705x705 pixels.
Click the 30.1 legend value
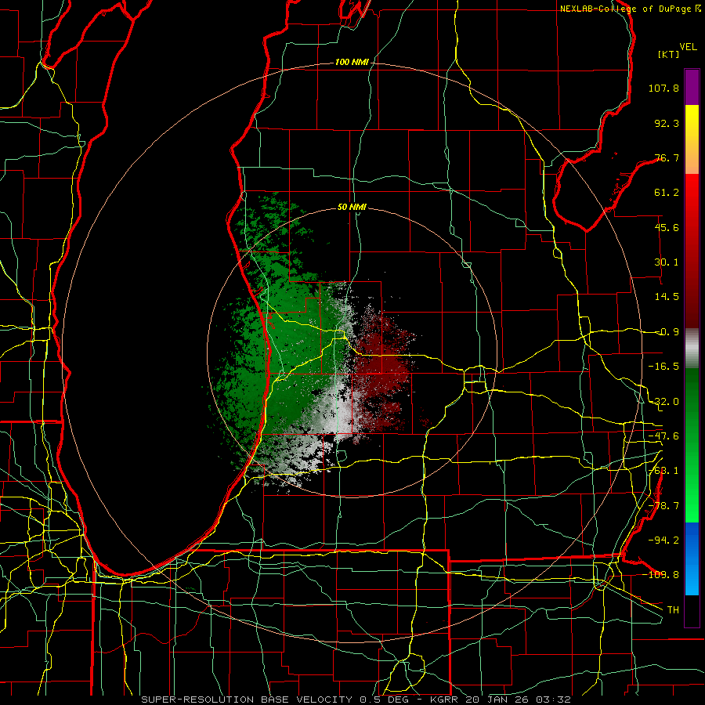click(x=667, y=262)
